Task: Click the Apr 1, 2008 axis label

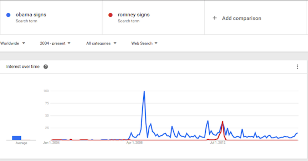Action: [134, 142]
